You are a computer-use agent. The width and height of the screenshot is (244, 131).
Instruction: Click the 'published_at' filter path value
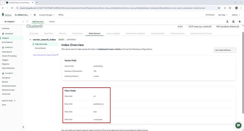coord(98,104)
